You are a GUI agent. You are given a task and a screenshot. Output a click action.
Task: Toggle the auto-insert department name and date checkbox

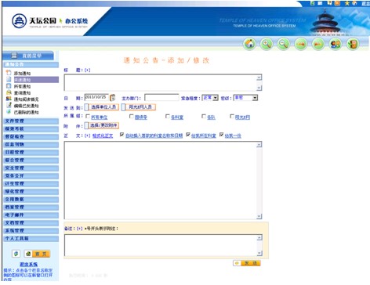coord(122,135)
